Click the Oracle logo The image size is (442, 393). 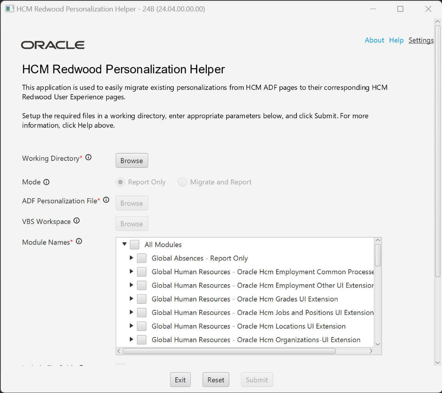(x=52, y=45)
